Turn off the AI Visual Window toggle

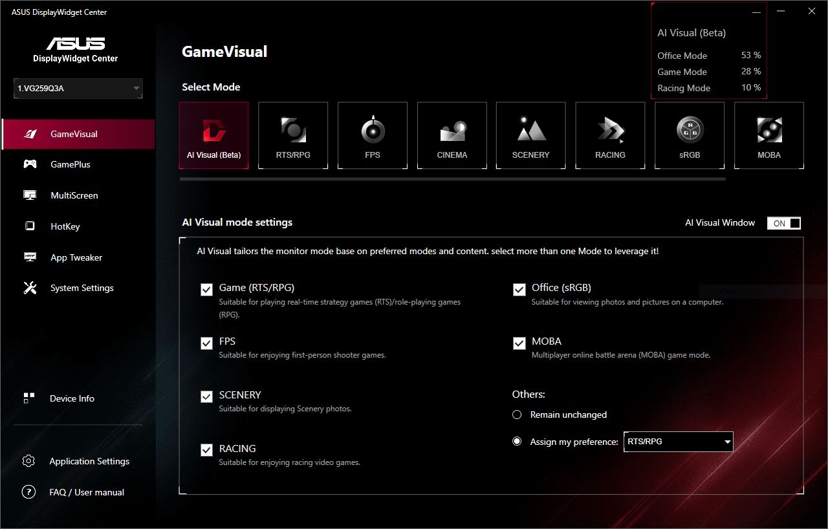pos(784,223)
